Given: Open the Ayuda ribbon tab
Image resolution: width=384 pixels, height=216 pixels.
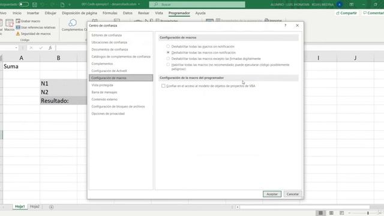Looking at the screenshot, I should click(200, 13).
